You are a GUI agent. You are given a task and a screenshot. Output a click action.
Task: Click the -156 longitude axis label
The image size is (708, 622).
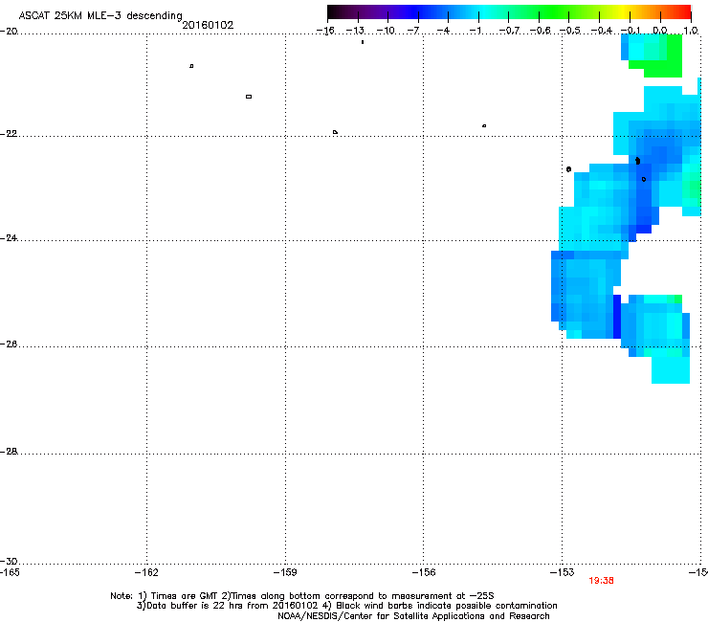click(x=424, y=573)
